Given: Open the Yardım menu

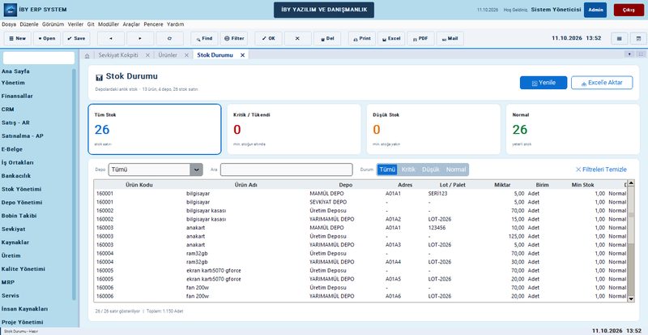Looking at the screenshot, I should coord(175,24).
